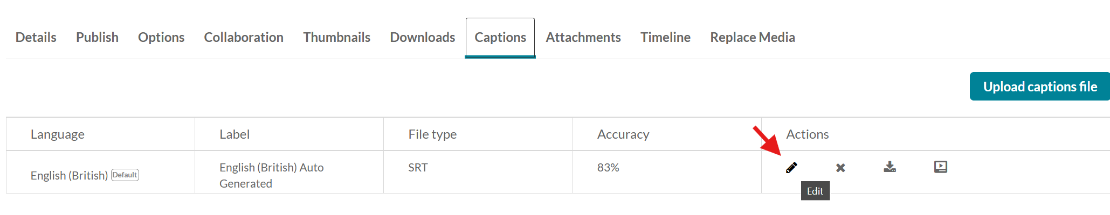Screen dimensions: 1110x215
Task: Download the SRT caption file icon
Action: [890, 167]
